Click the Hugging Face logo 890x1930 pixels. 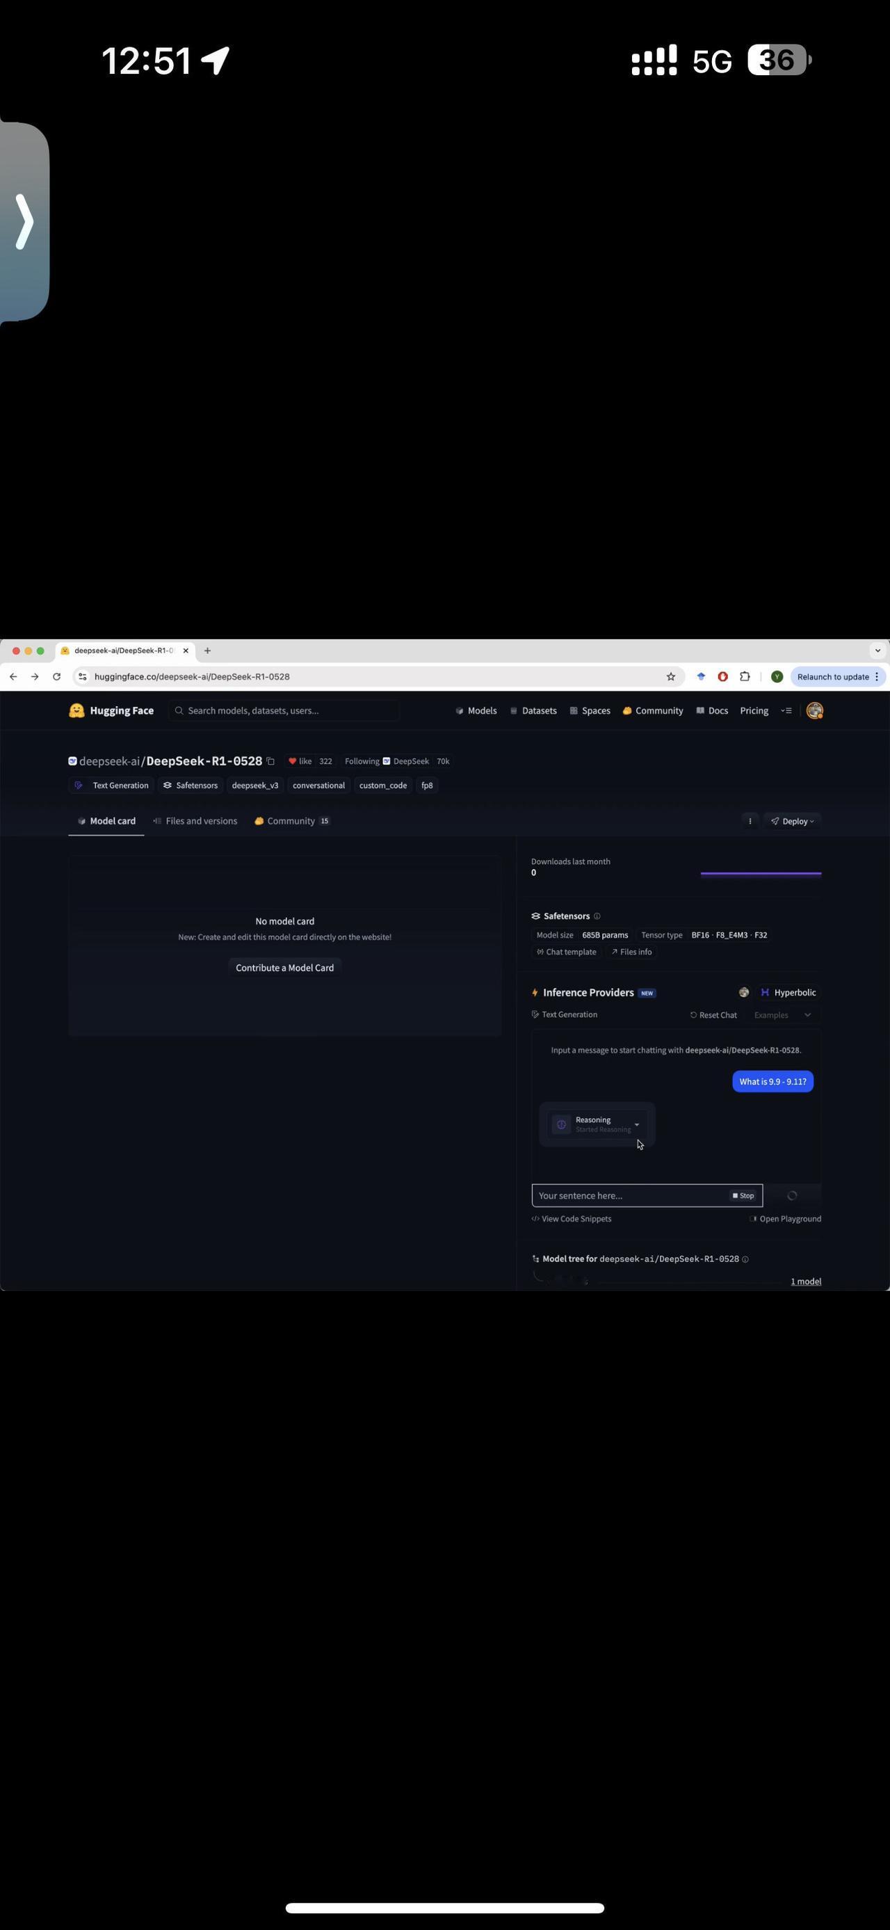pos(111,710)
